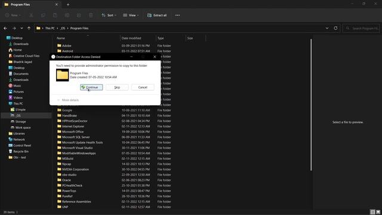382x215 pixels.
Task: Select Downloads under Desktop in sidebar
Action: coord(21,44)
